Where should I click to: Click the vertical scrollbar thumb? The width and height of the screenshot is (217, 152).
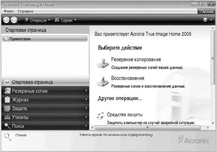tap(213, 57)
